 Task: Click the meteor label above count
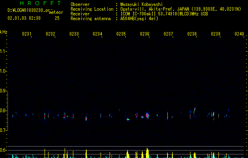coord(56,12)
